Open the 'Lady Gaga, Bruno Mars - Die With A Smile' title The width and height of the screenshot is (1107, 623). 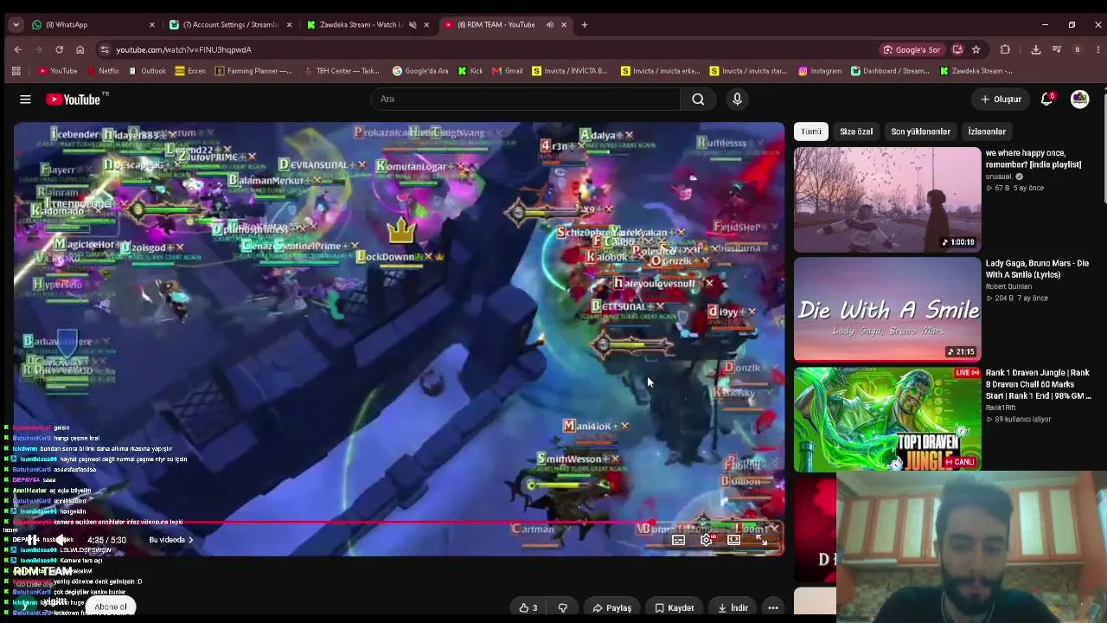pyautogui.click(x=1037, y=268)
